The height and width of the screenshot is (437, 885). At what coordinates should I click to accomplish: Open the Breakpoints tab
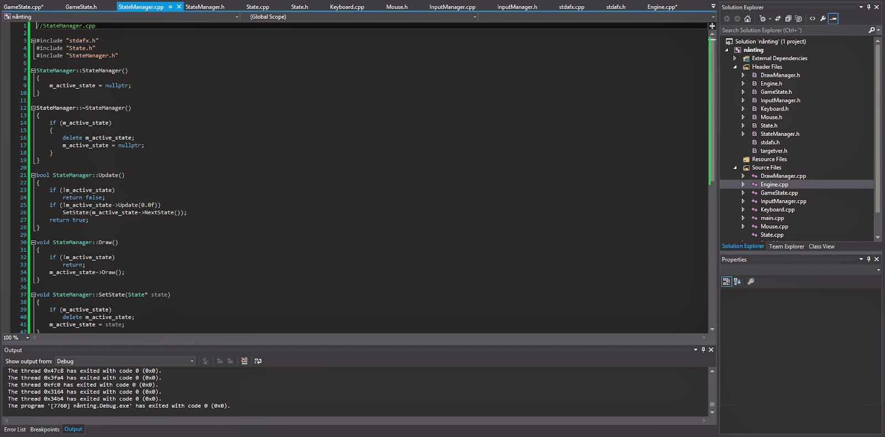tap(45, 429)
